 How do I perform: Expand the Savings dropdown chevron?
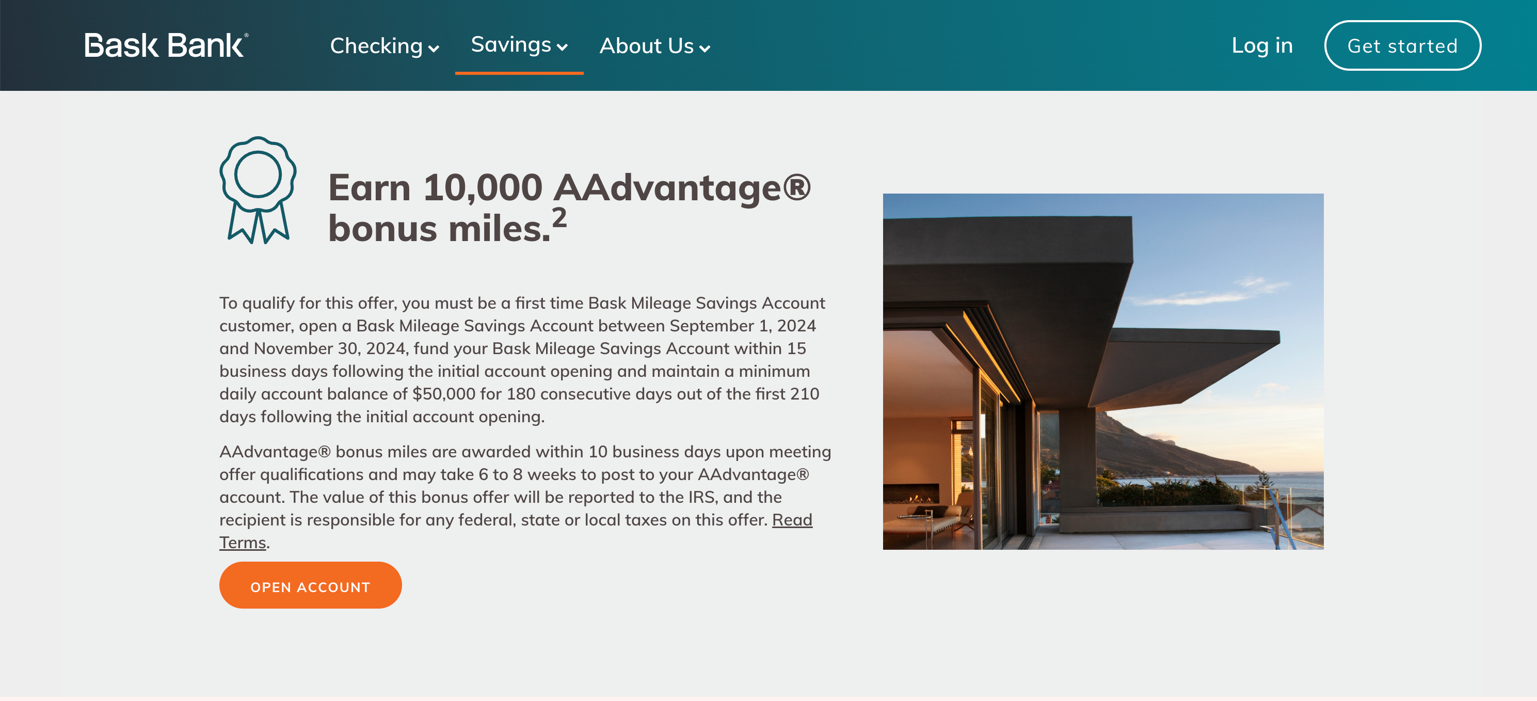pos(562,47)
